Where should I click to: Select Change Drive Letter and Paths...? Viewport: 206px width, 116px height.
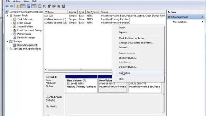[x=138, y=43]
